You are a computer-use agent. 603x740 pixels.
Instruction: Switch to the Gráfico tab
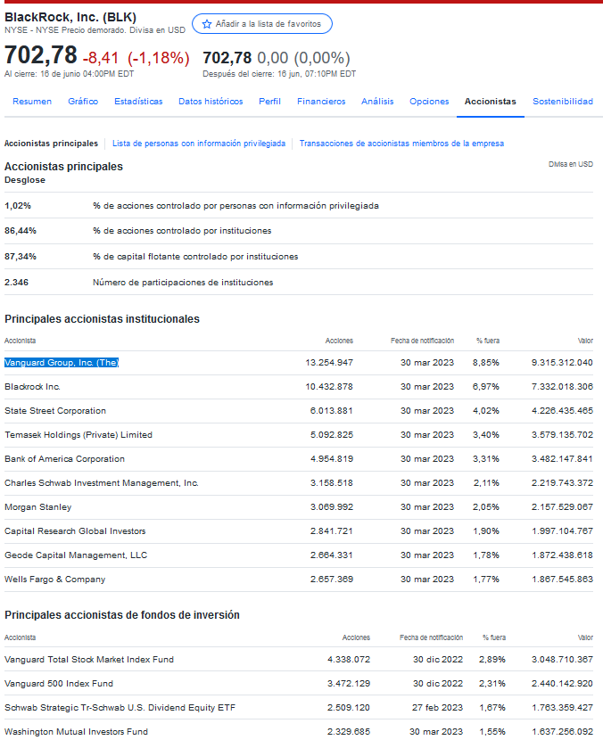click(x=83, y=102)
